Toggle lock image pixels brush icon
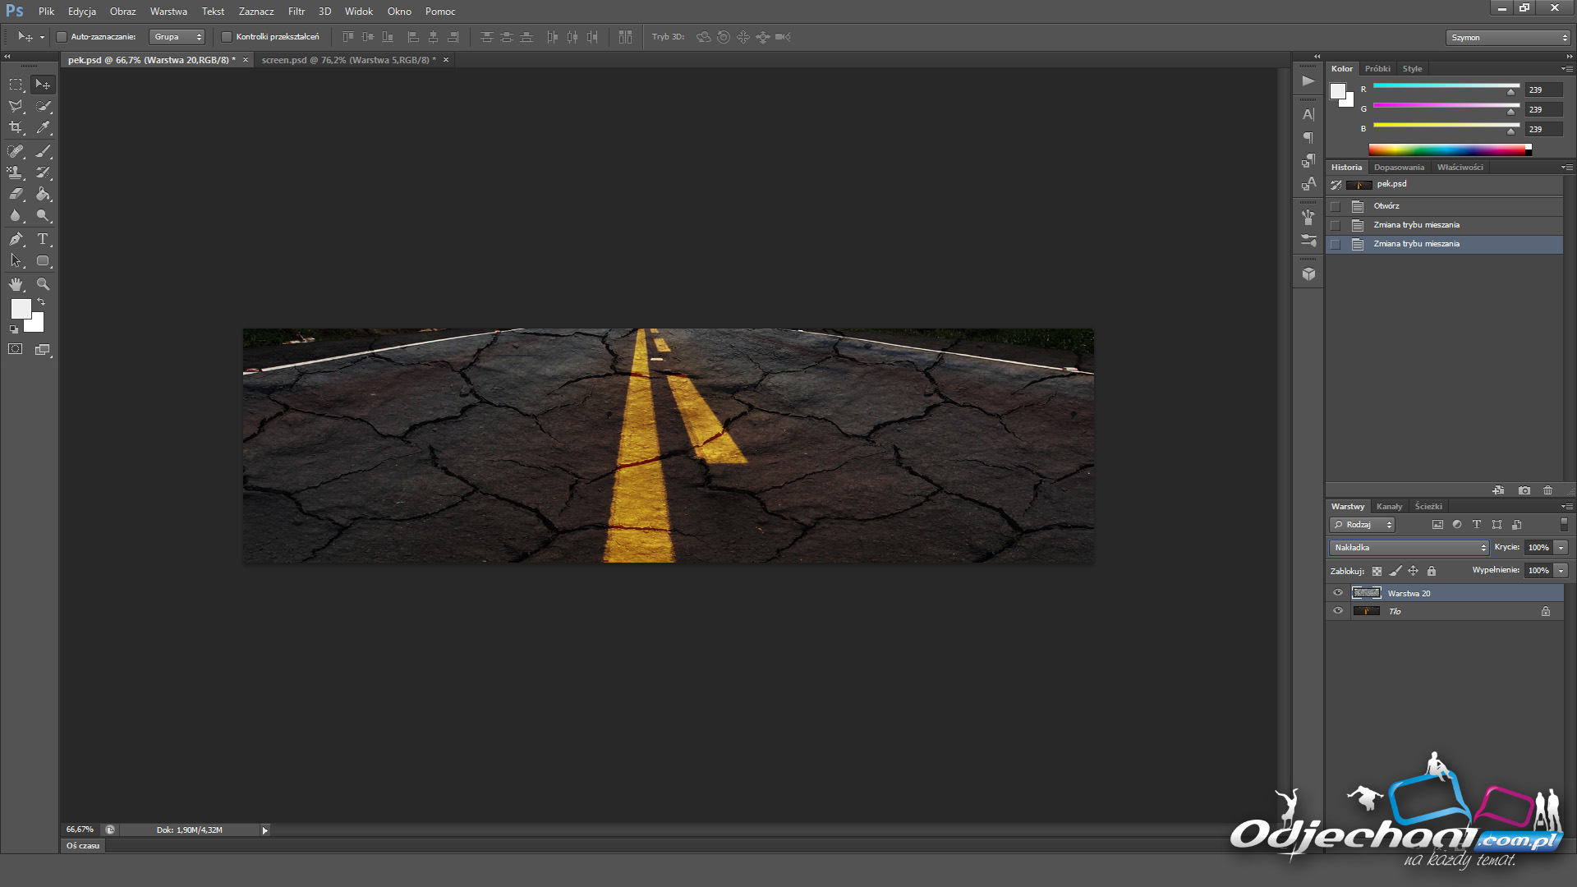This screenshot has width=1577, height=887. coord(1395,571)
